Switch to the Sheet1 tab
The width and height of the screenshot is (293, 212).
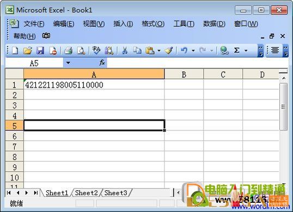(x=57, y=193)
